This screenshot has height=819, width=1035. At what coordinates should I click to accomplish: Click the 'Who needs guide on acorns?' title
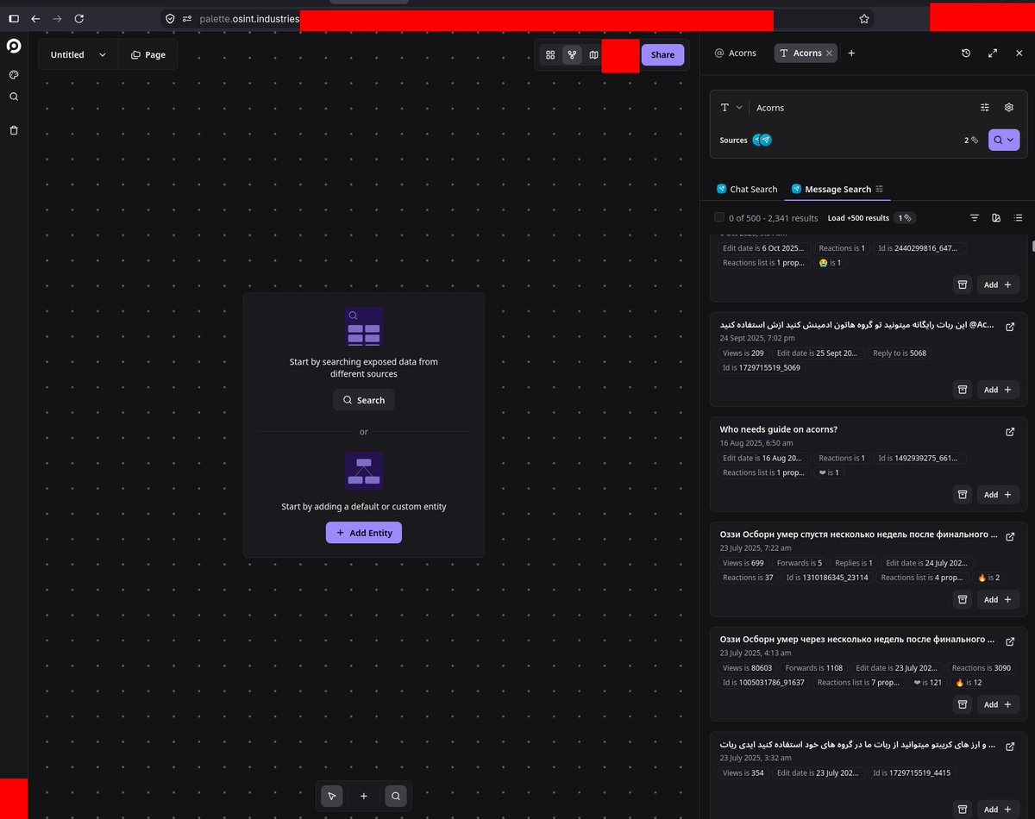click(779, 429)
